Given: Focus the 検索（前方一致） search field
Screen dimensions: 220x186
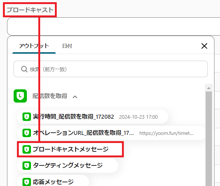Looking at the screenshot, I should coord(111,69).
